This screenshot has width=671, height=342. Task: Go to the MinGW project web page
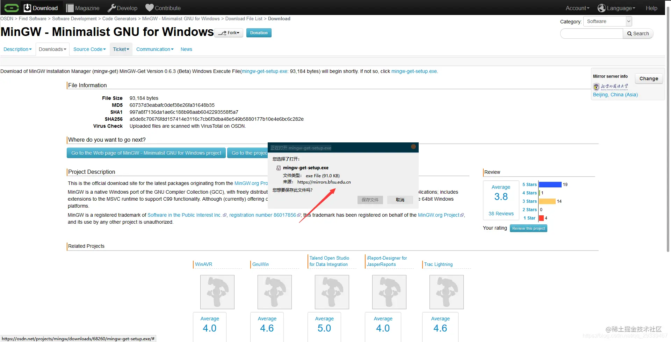tap(146, 153)
